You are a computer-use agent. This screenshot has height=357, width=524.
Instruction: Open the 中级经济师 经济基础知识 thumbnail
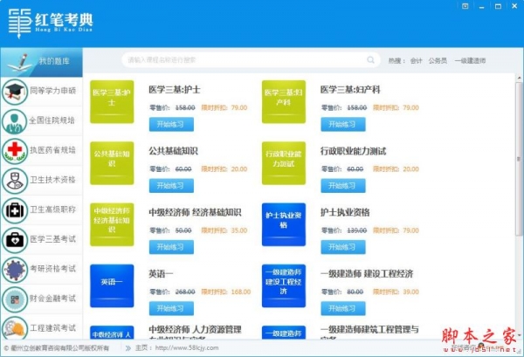(x=112, y=224)
